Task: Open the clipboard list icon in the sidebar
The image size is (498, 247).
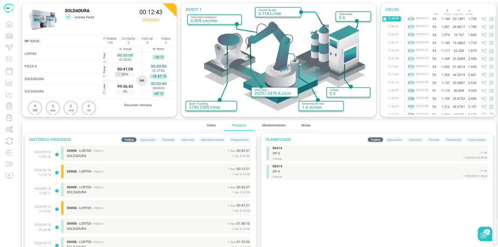Action: 9,106
